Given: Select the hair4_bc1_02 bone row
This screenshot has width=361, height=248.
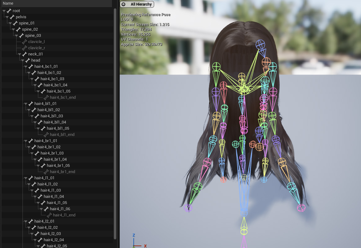Looking at the screenshot, I should coord(57,73).
